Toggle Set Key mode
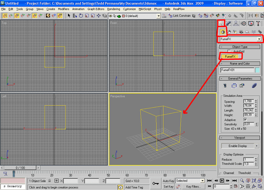Viewport: 264px width, 190px height. pyautogui.click(x=168, y=186)
